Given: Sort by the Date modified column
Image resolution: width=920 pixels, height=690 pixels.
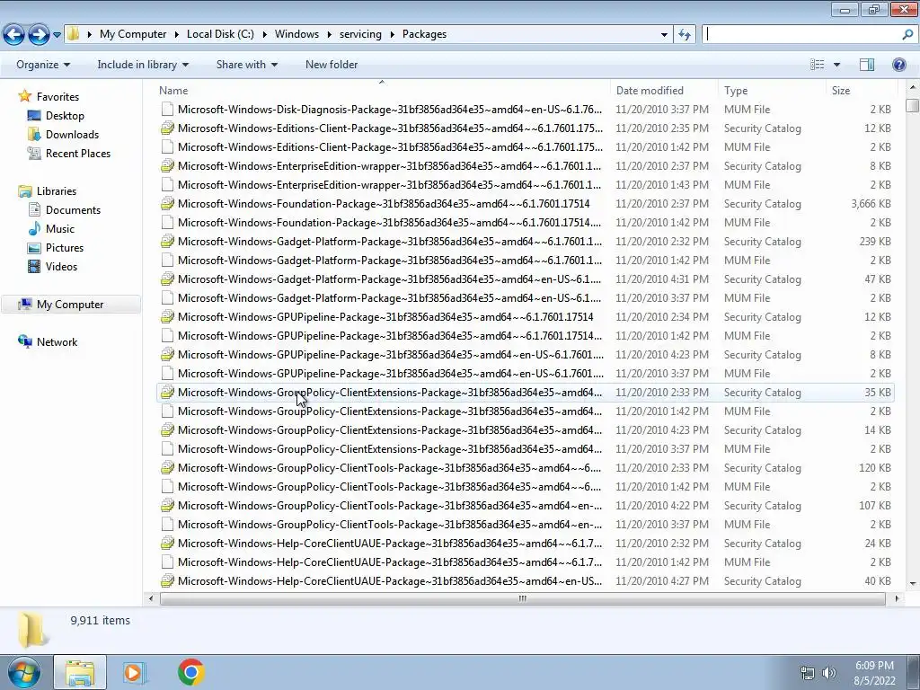Looking at the screenshot, I should (664, 91).
